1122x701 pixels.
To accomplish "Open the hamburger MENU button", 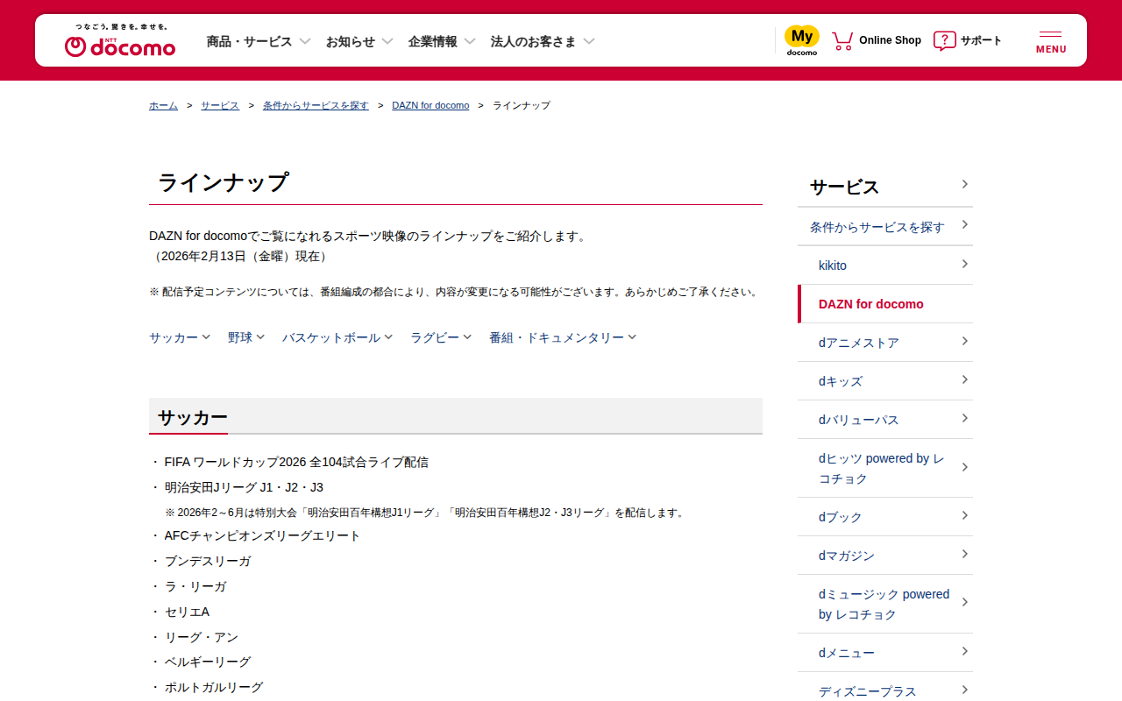I will tap(1051, 41).
